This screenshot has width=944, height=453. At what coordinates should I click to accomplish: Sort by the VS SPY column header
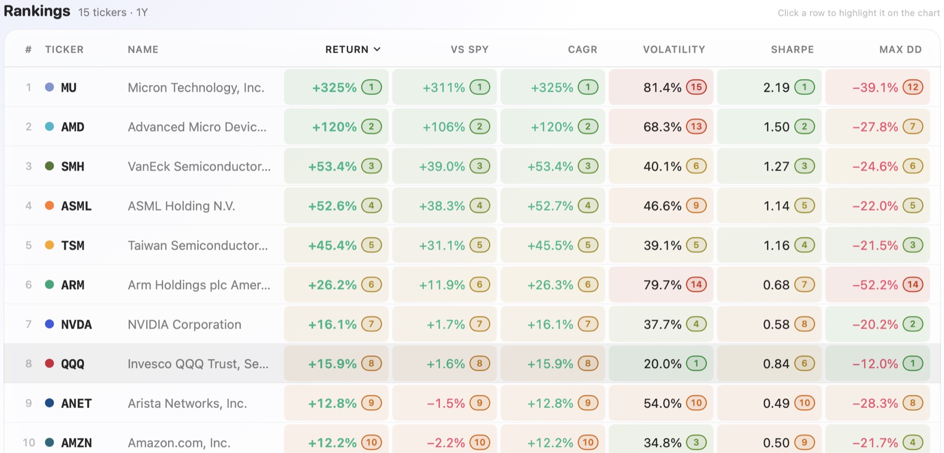469,49
